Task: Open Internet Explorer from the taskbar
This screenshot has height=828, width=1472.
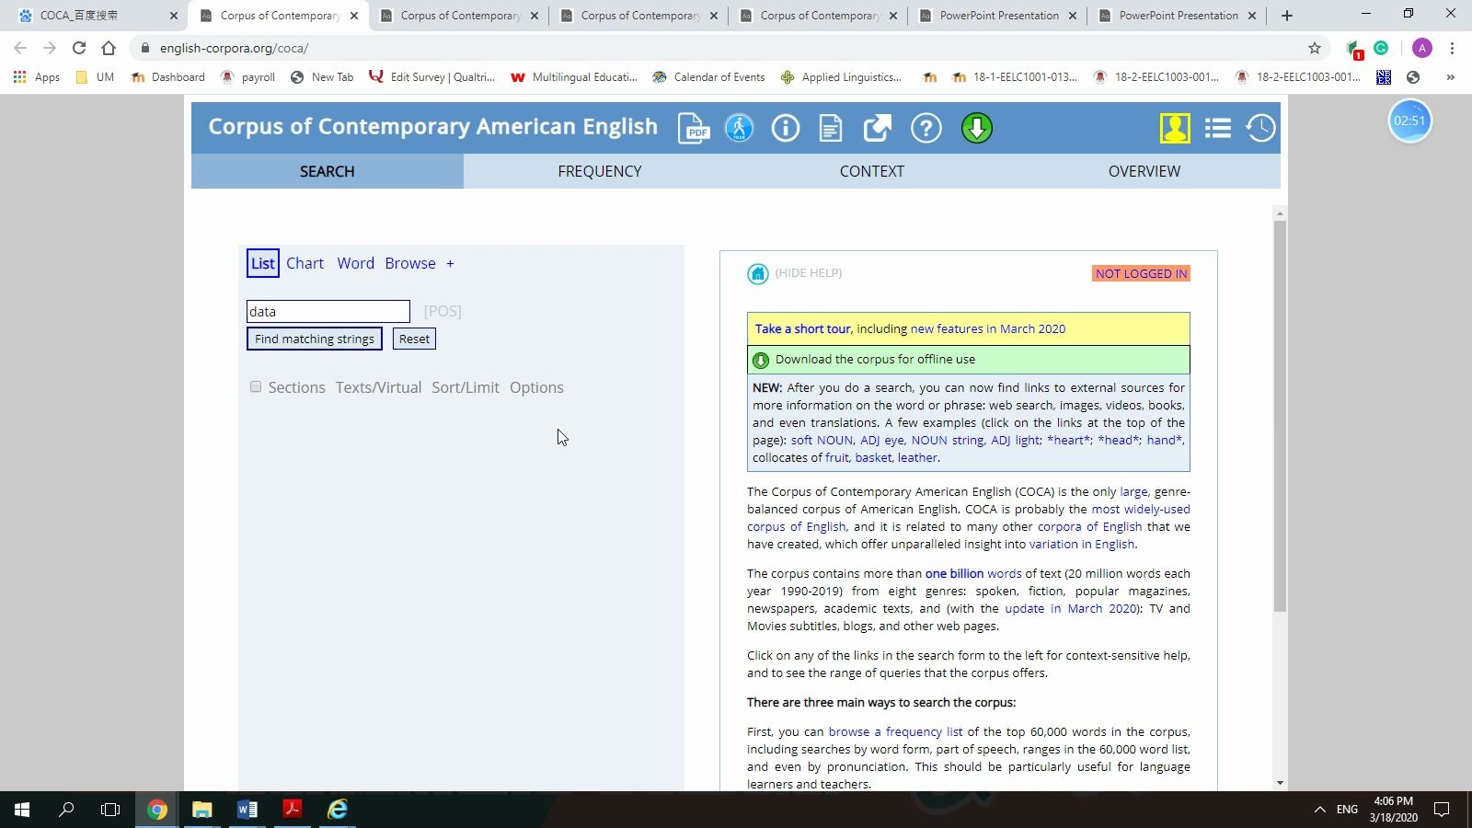Action: pos(338,810)
